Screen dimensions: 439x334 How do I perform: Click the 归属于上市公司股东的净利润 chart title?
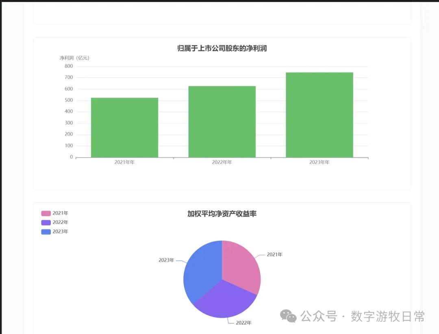pyautogui.click(x=222, y=48)
